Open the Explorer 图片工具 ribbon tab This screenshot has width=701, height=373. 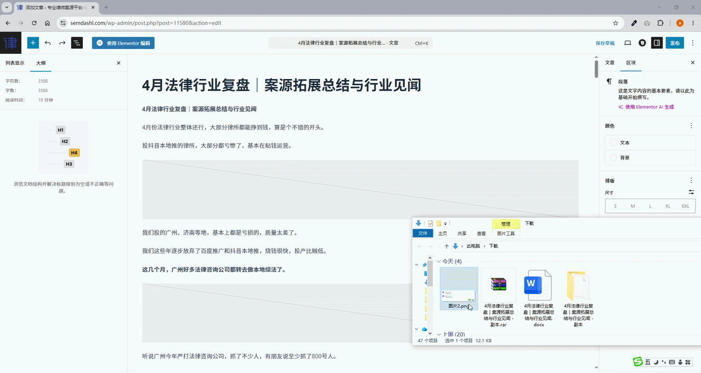click(x=506, y=233)
